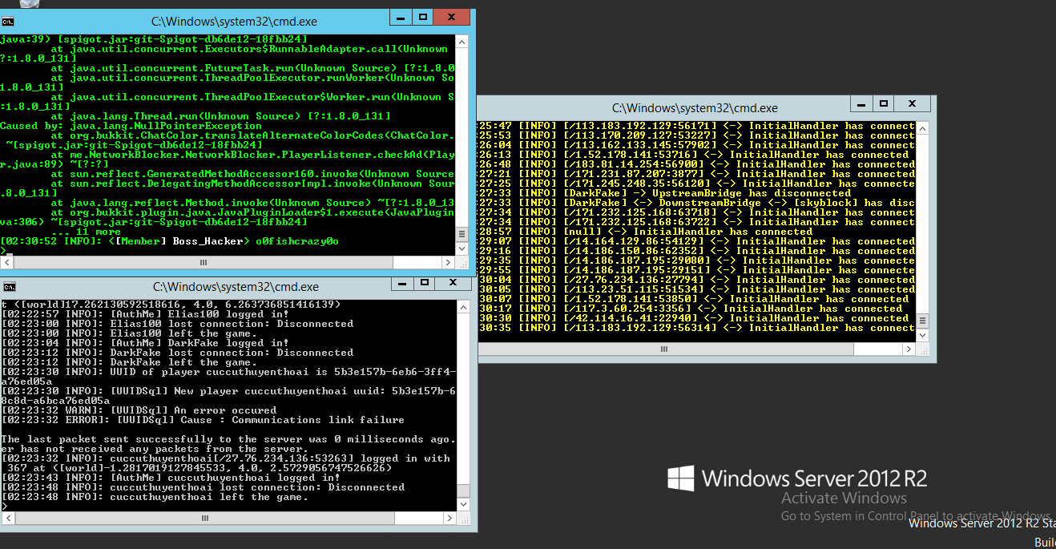The height and width of the screenshot is (549, 1056).
Task: Close the white-text AuthMe console window
Action: click(x=453, y=281)
